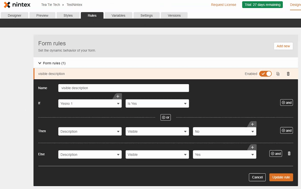Click plus above Then value dropdown
Image resolution: width=301 pixels, height=189 pixels.
(x=252, y=124)
